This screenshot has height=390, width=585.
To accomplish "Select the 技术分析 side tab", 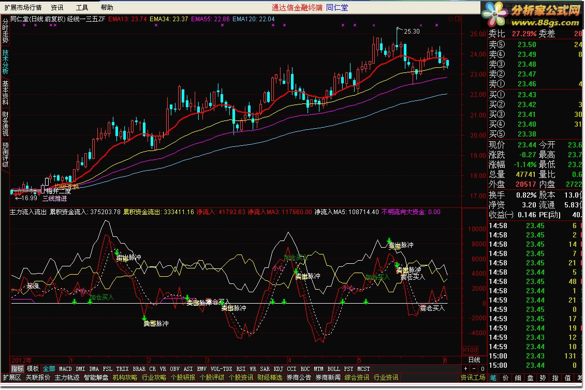I will point(5,62).
